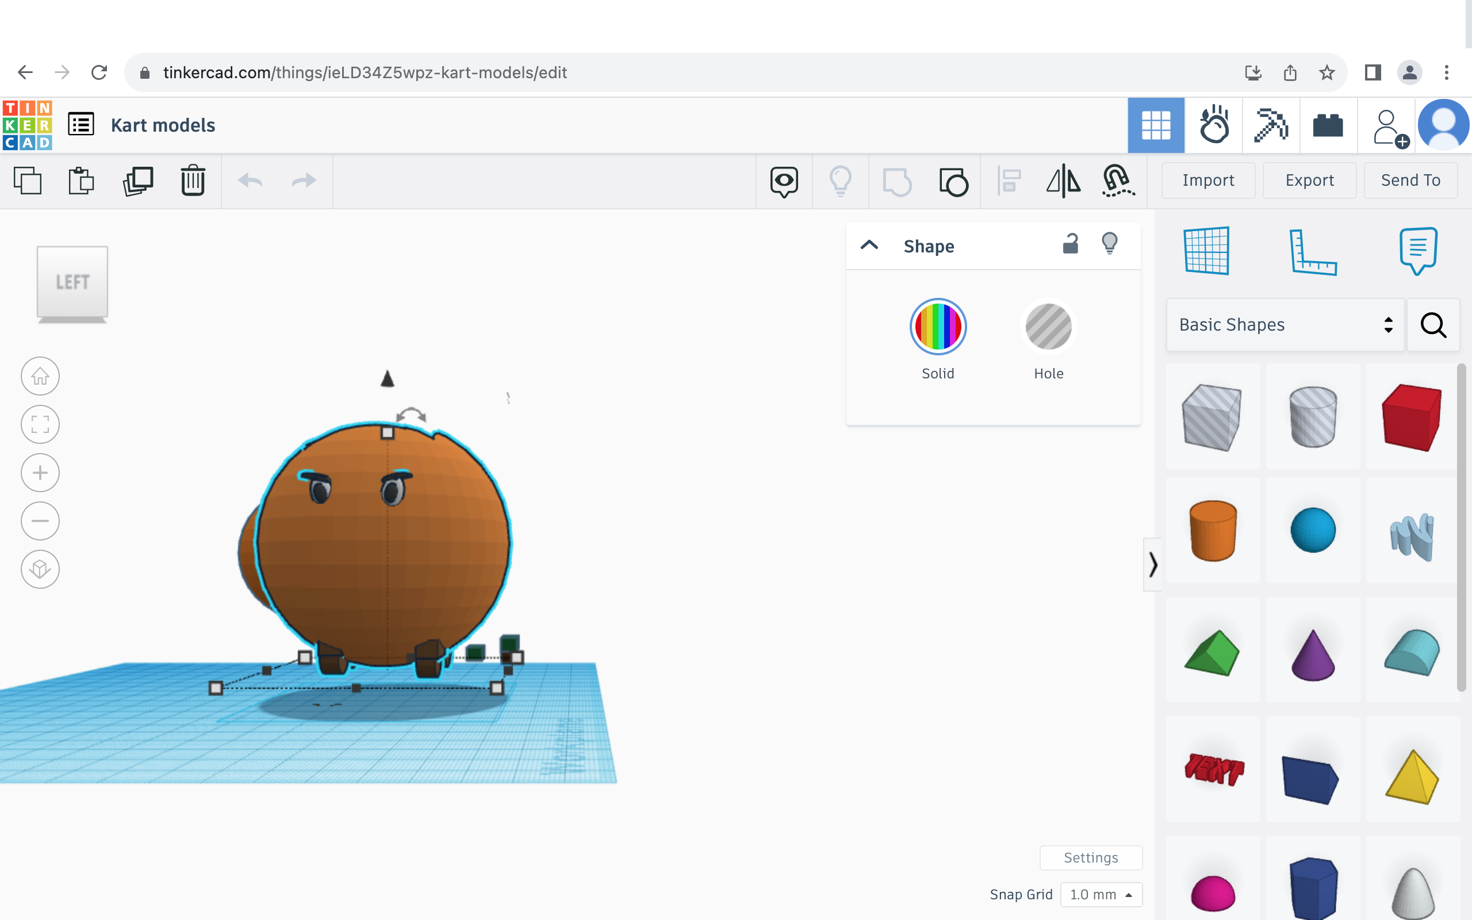
Task: Click the Export button
Action: coord(1309,180)
